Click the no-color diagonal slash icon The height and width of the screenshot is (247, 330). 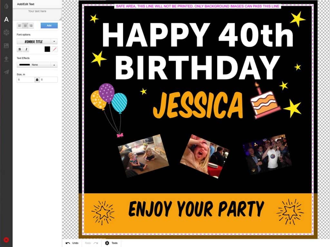coord(55,49)
